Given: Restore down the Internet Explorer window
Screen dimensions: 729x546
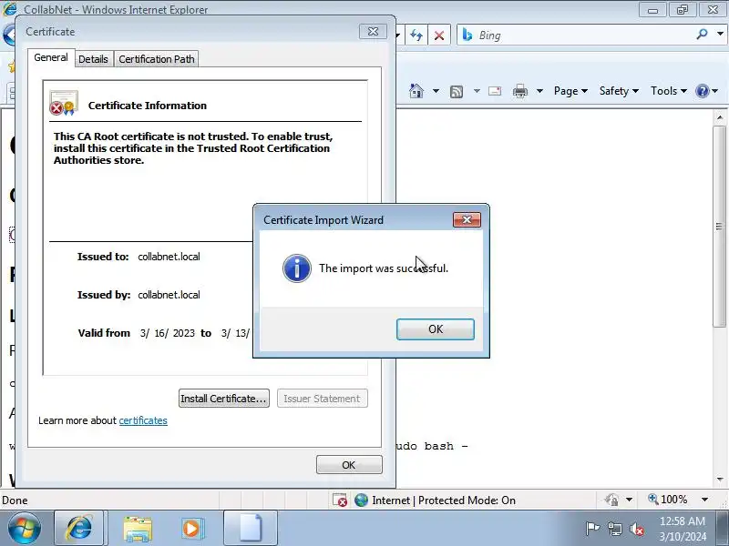Looking at the screenshot, I should [682, 9].
